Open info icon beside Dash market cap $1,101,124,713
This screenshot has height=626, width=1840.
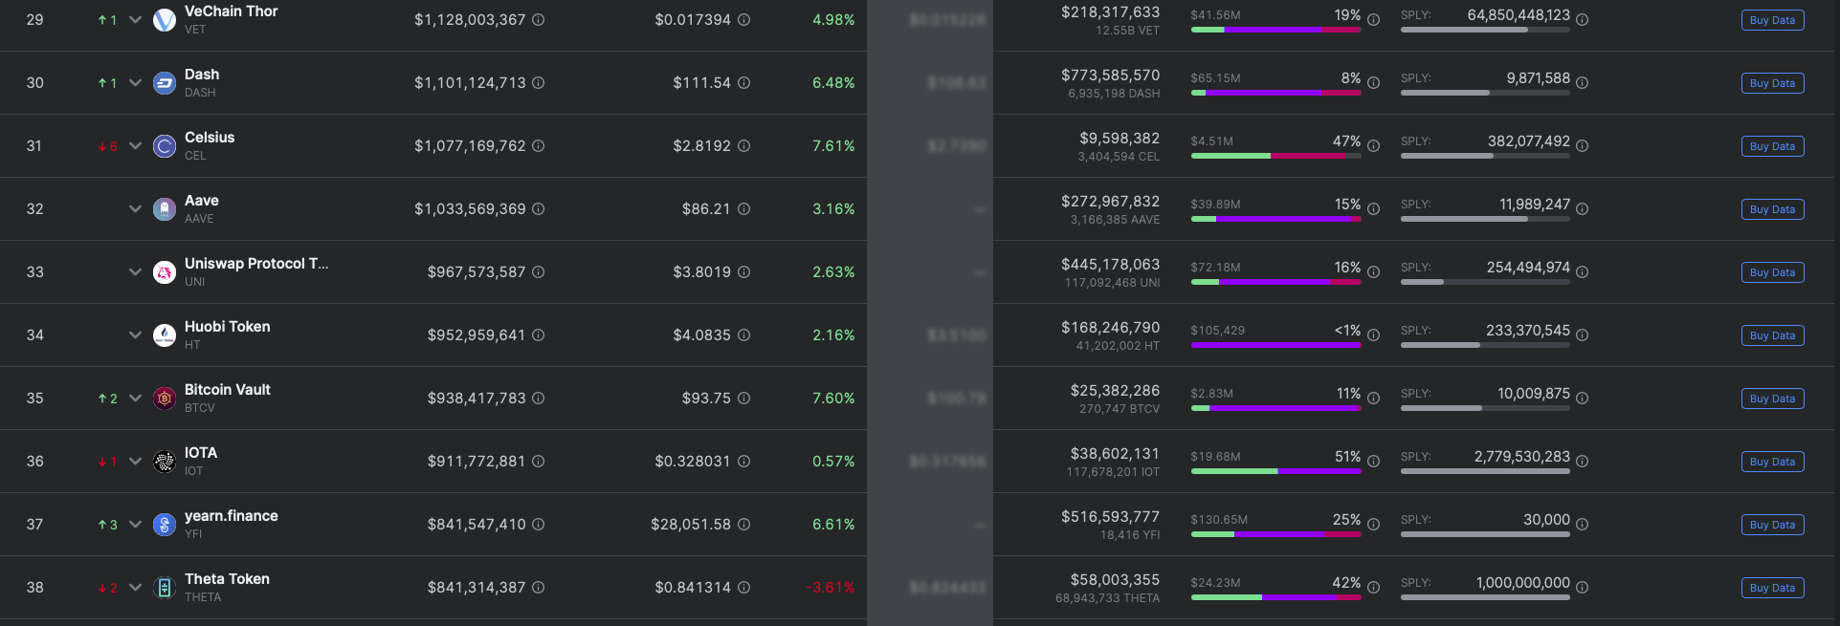pos(539,83)
